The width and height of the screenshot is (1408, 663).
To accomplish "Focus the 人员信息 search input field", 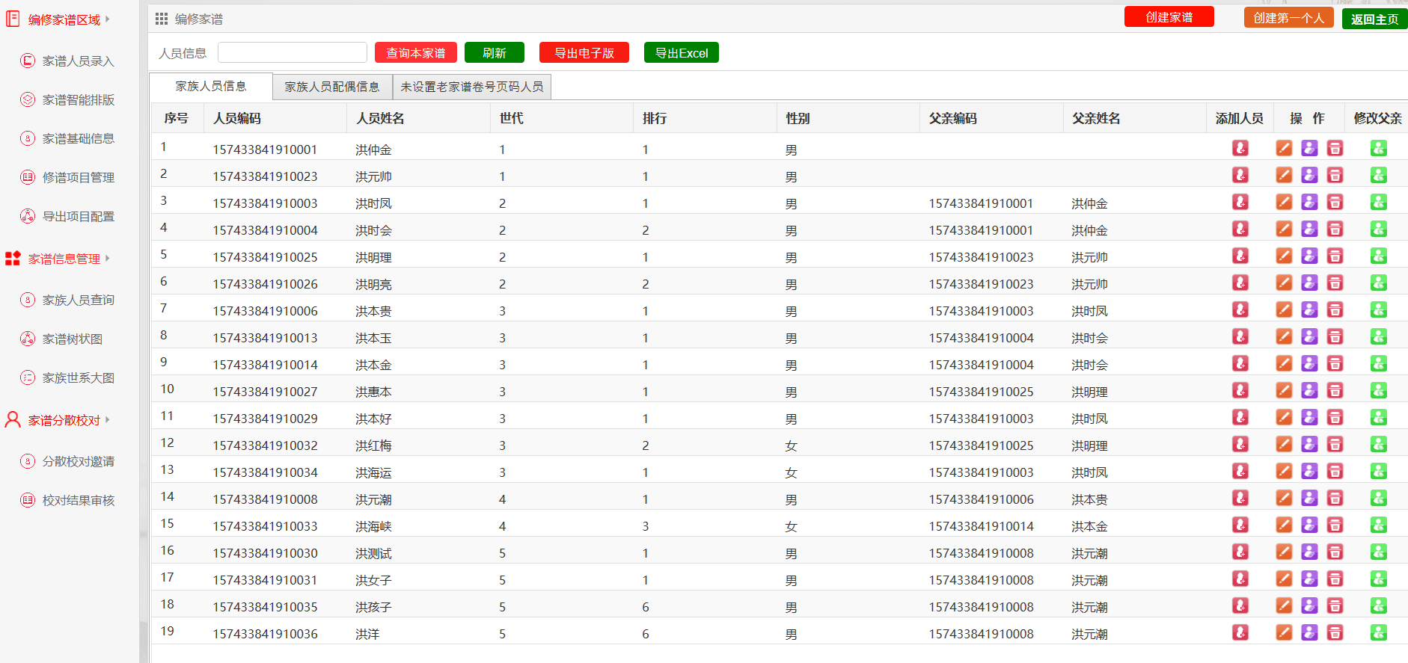I will coord(293,52).
